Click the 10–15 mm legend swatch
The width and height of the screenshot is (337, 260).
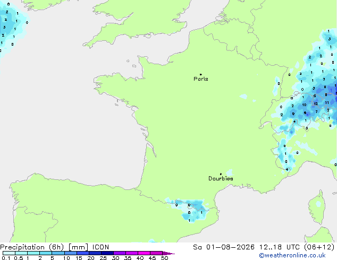70,253
